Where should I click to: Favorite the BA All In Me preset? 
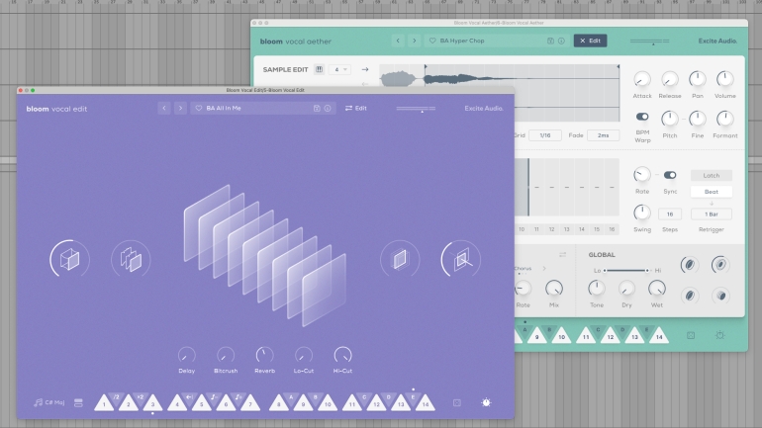pos(199,108)
